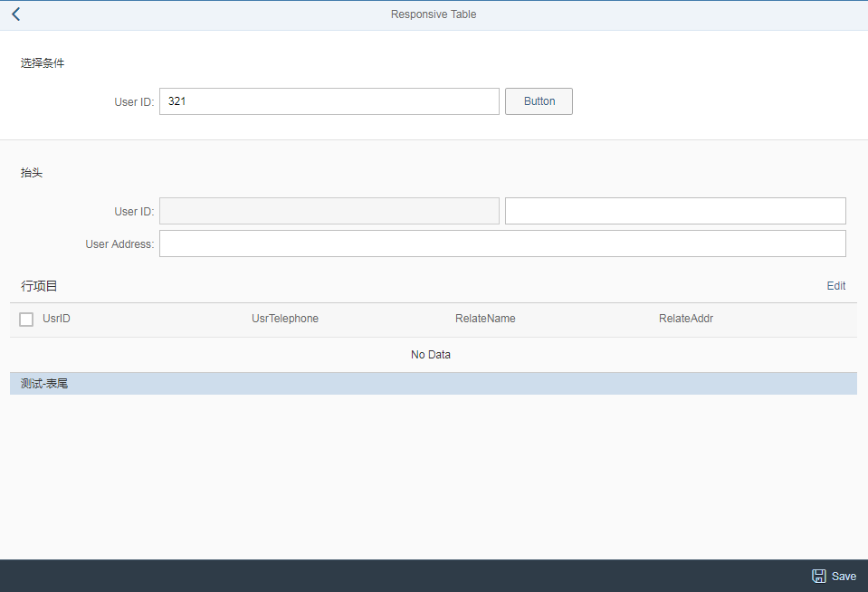The width and height of the screenshot is (868, 592).
Task: Click the Save label in the footer
Action: tap(844, 577)
